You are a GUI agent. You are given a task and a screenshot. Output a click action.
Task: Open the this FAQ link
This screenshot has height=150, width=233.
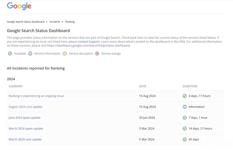[x=179, y=41]
